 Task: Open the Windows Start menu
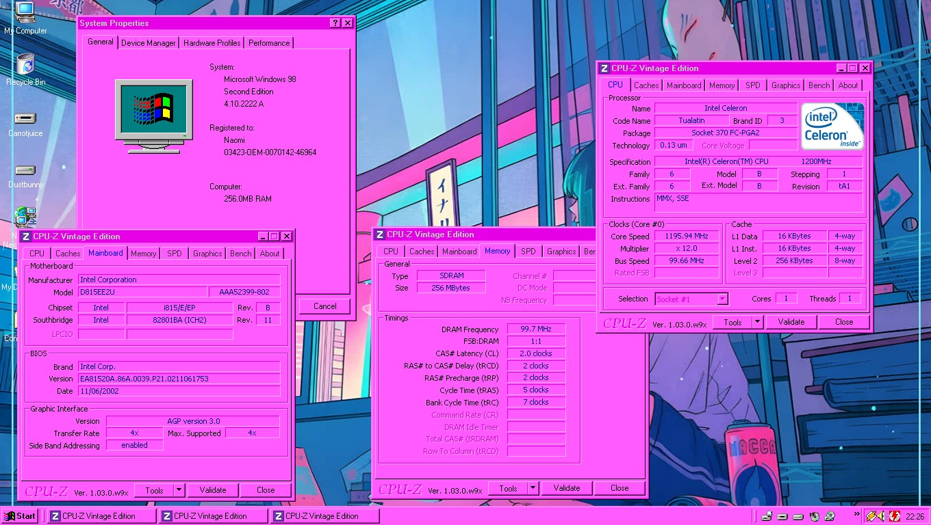[20, 516]
